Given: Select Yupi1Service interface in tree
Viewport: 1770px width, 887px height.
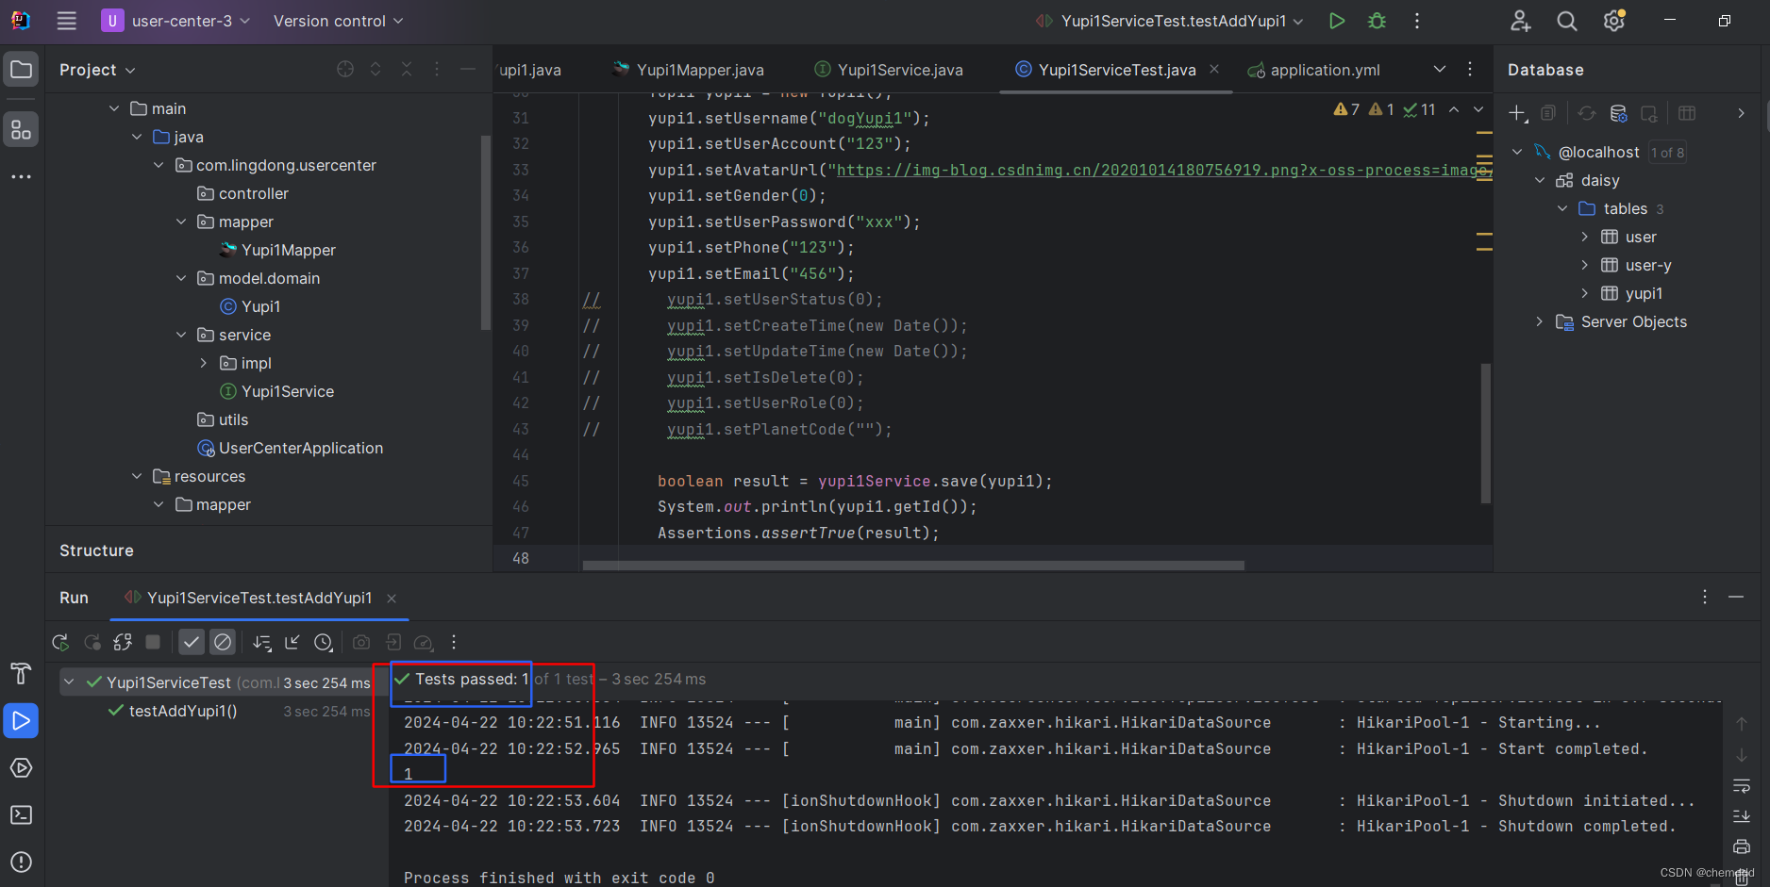Looking at the screenshot, I should tap(276, 391).
